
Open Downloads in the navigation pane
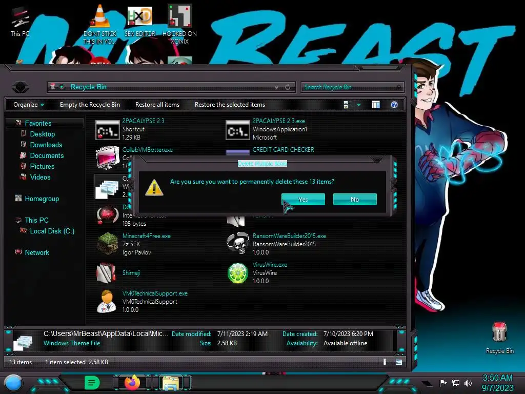(x=46, y=145)
